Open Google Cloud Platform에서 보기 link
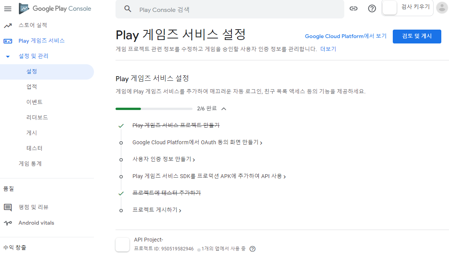 pyautogui.click(x=346, y=36)
